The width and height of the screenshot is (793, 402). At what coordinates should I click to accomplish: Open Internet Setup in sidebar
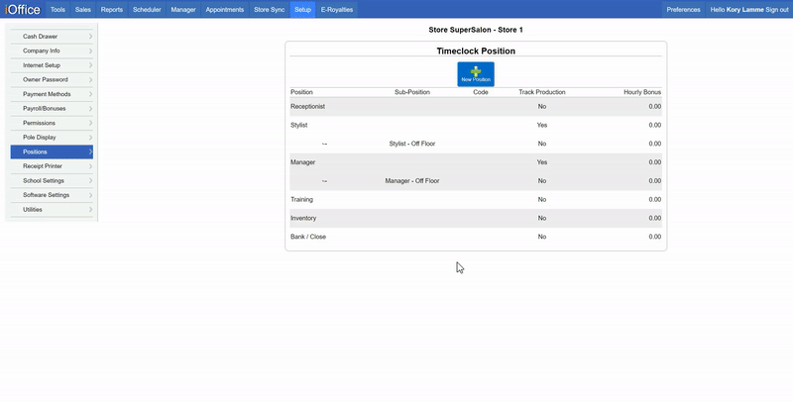(52, 65)
